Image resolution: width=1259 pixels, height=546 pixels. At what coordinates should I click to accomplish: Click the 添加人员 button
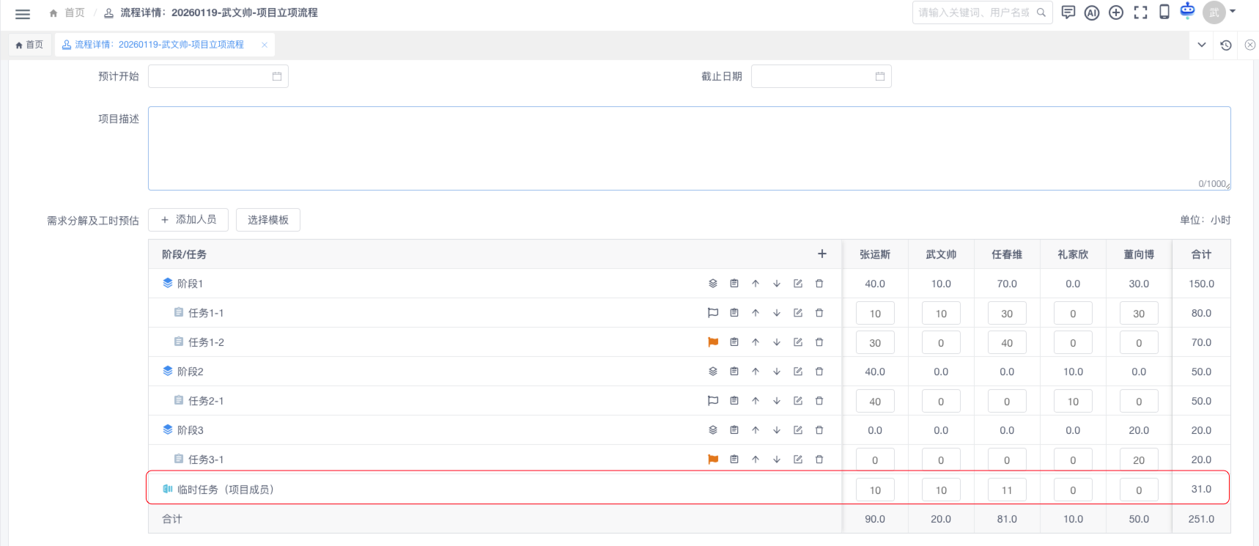tap(188, 220)
